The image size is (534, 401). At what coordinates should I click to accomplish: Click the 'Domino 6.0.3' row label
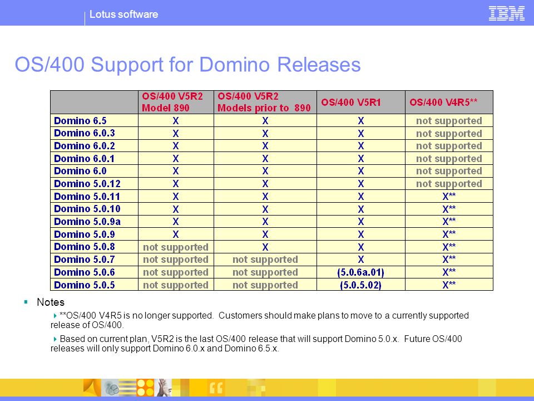pyautogui.click(x=85, y=133)
